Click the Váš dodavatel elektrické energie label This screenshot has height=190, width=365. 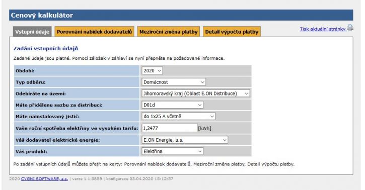point(57,140)
